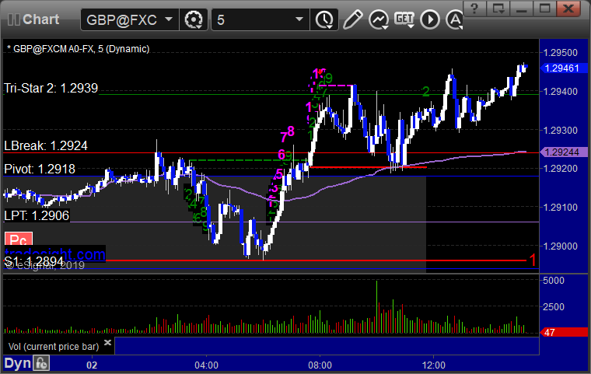This screenshot has width=591, height=374.
Task: Click the LPT: 1.2906 label
Action: [37, 215]
